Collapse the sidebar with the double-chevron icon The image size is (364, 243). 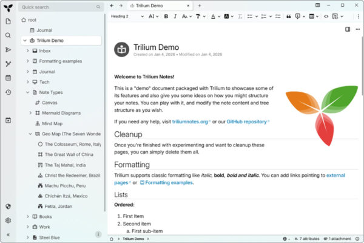8,234
